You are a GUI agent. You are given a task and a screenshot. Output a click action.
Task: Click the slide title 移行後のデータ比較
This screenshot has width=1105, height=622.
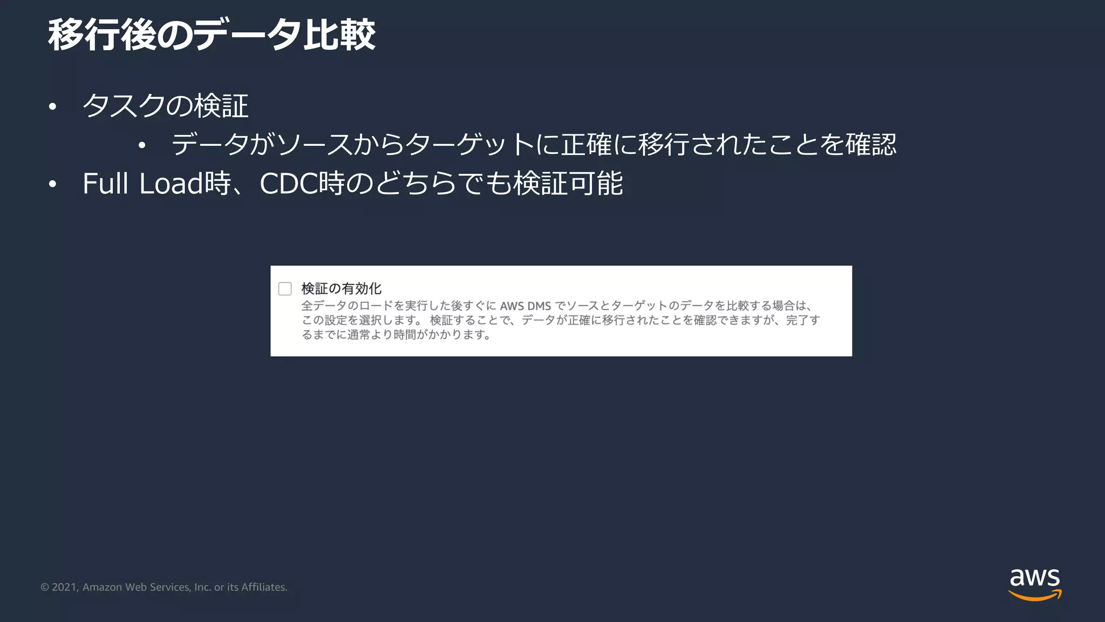click(x=212, y=35)
